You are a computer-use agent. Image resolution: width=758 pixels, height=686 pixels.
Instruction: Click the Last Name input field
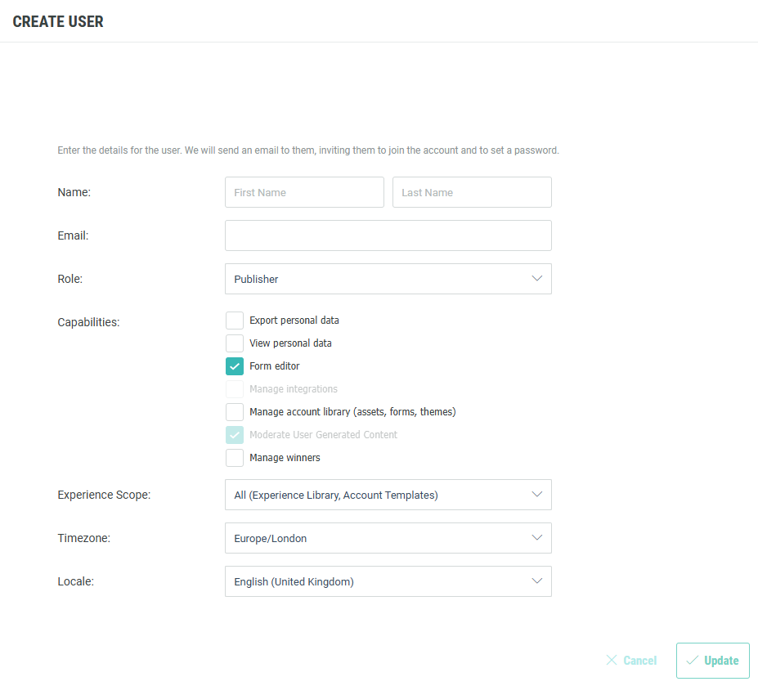[472, 192]
